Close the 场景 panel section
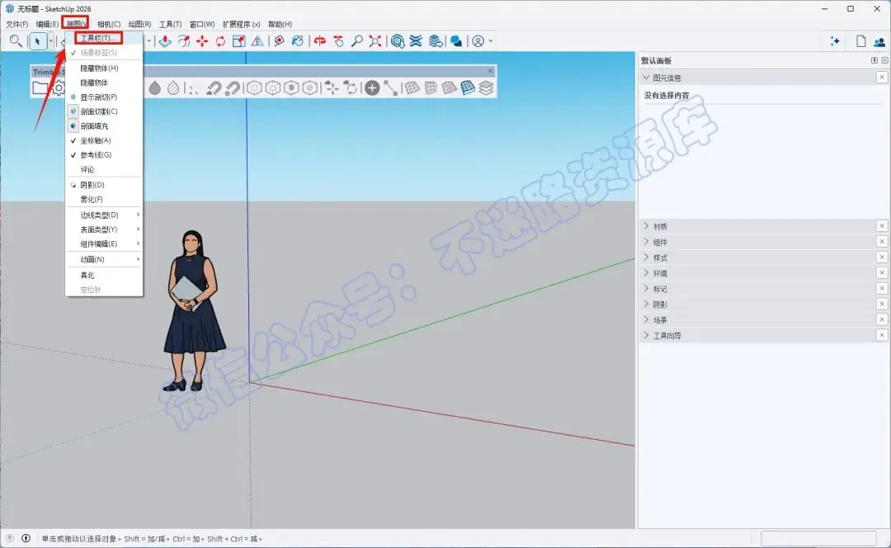This screenshot has width=891, height=548. coord(882,319)
